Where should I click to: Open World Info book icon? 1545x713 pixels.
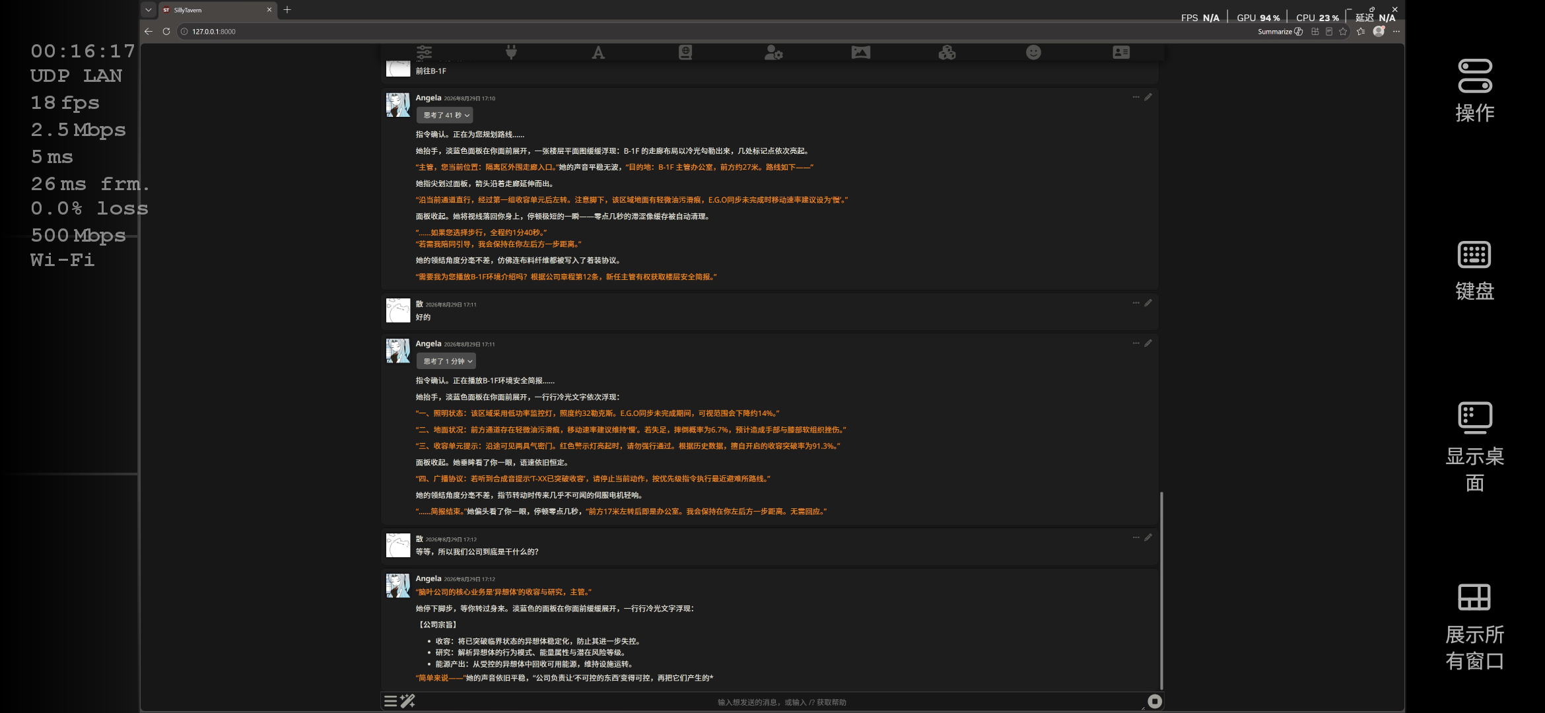coord(685,52)
